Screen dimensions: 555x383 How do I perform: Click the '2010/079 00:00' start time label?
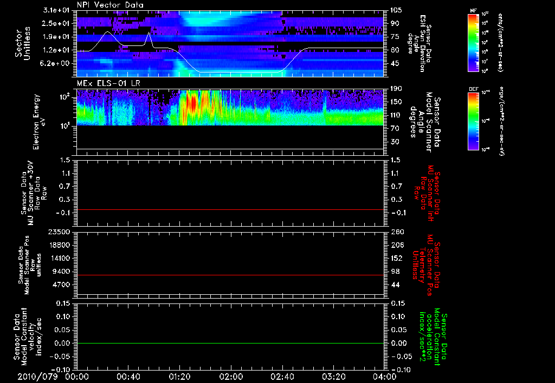click(x=53, y=377)
